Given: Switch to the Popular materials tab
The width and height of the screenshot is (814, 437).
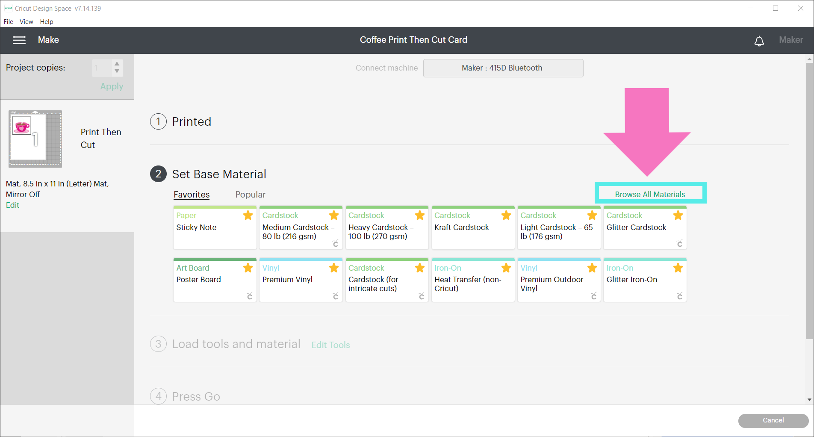Looking at the screenshot, I should 250,195.
